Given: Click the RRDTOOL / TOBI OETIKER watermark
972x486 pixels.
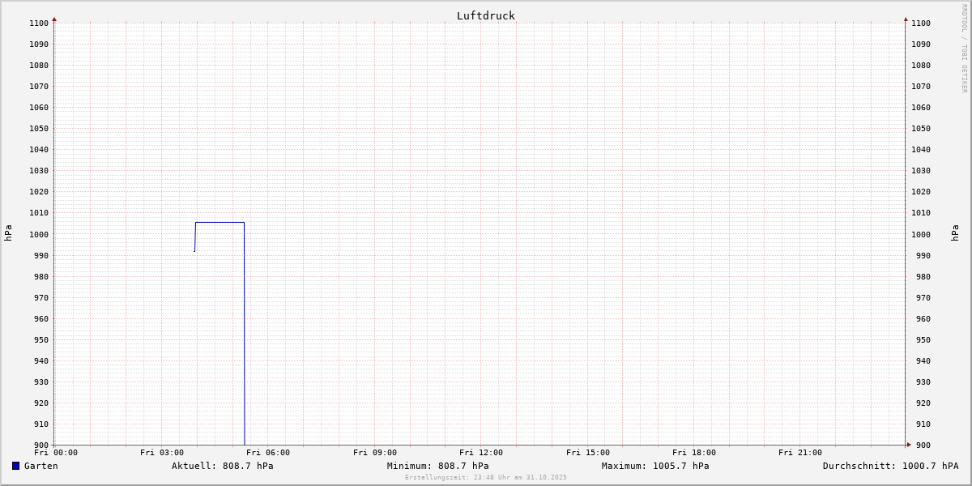Looking at the screenshot, I should (964, 49).
